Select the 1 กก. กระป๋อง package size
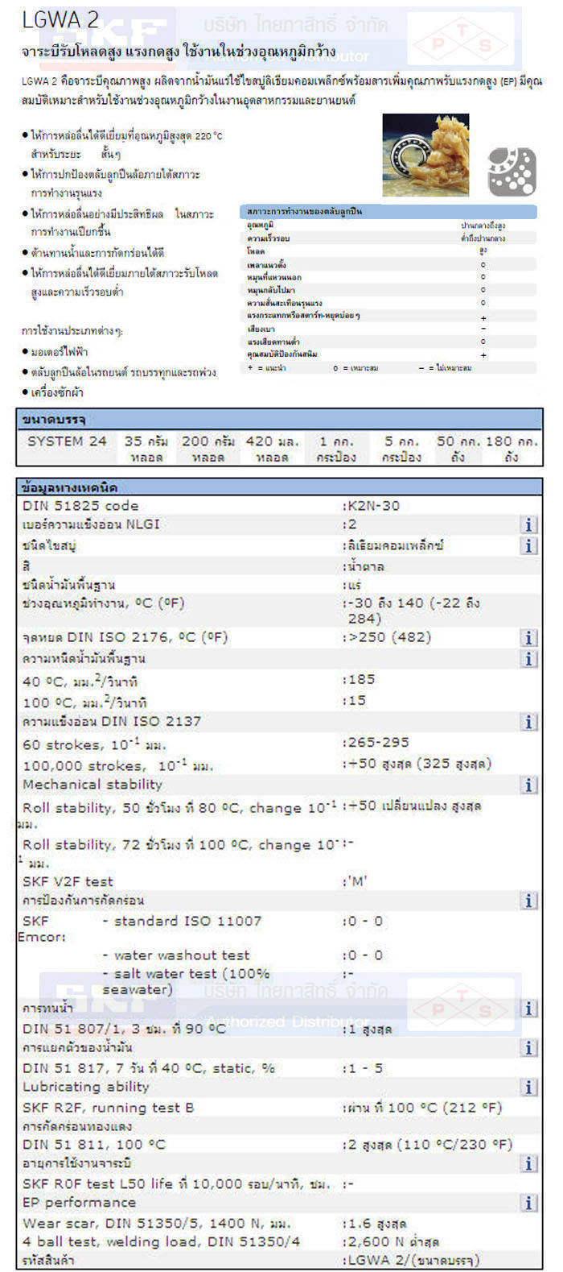This screenshot has height=1272, width=563. point(336,449)
